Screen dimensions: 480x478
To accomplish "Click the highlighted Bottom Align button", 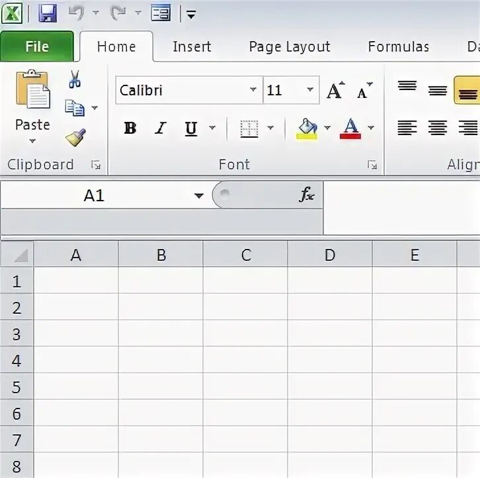I will coord(467,91).
